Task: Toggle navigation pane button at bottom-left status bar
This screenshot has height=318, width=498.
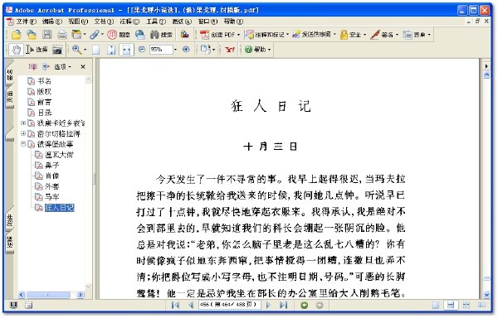Action: pyautogui.click(x=13, y=305)
